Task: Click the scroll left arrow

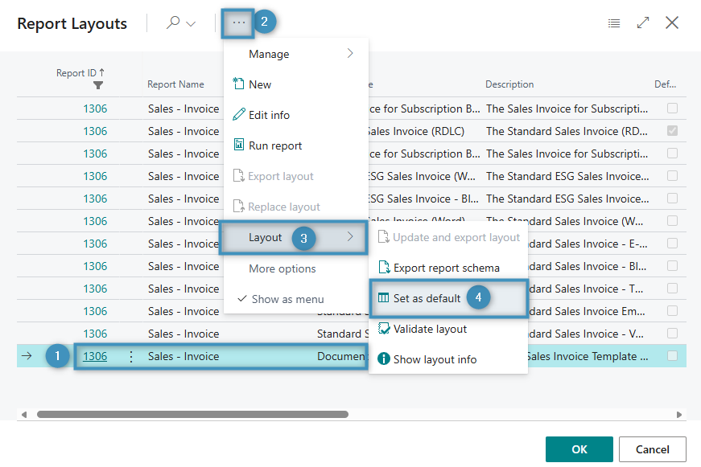Action: (x=24, y=414)
